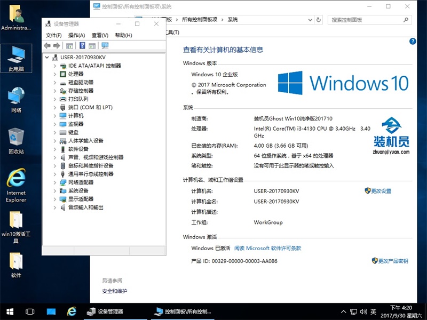Expand the 显示适配器 (Display adapters) node
Image resolution: width=427 pixels, height=320 pixels.
click(55, 199)
